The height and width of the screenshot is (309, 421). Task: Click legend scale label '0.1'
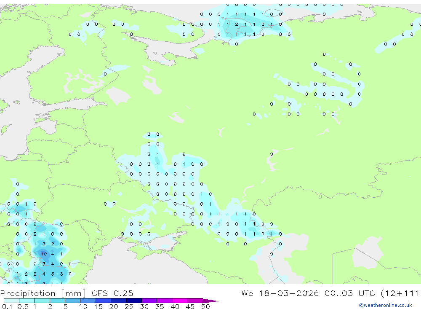(x=7, y=306)
